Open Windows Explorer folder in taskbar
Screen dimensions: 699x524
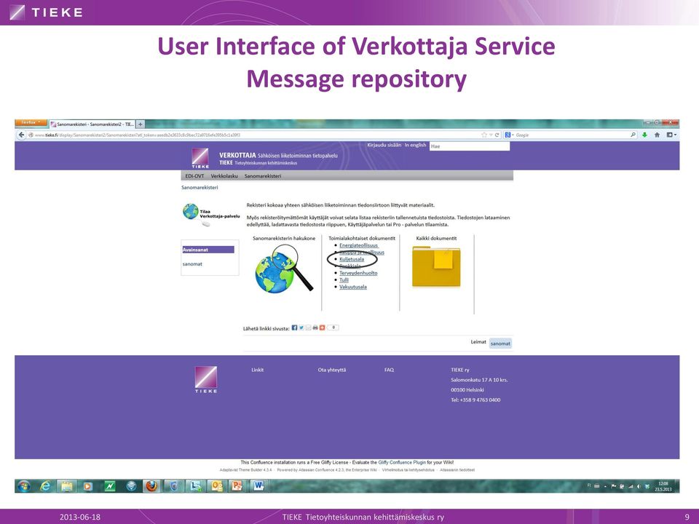66,486
